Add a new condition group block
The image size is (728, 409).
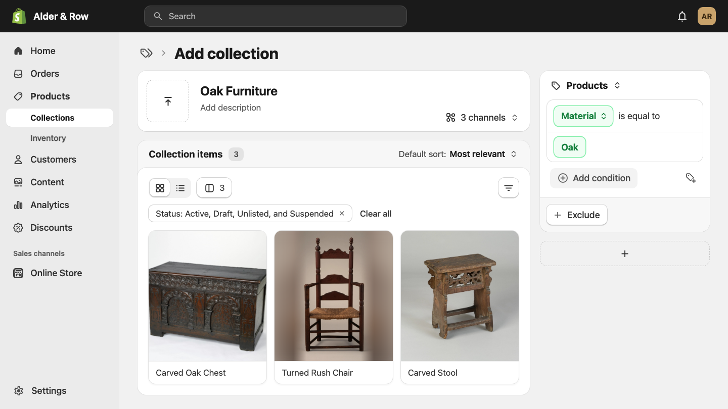625,253
